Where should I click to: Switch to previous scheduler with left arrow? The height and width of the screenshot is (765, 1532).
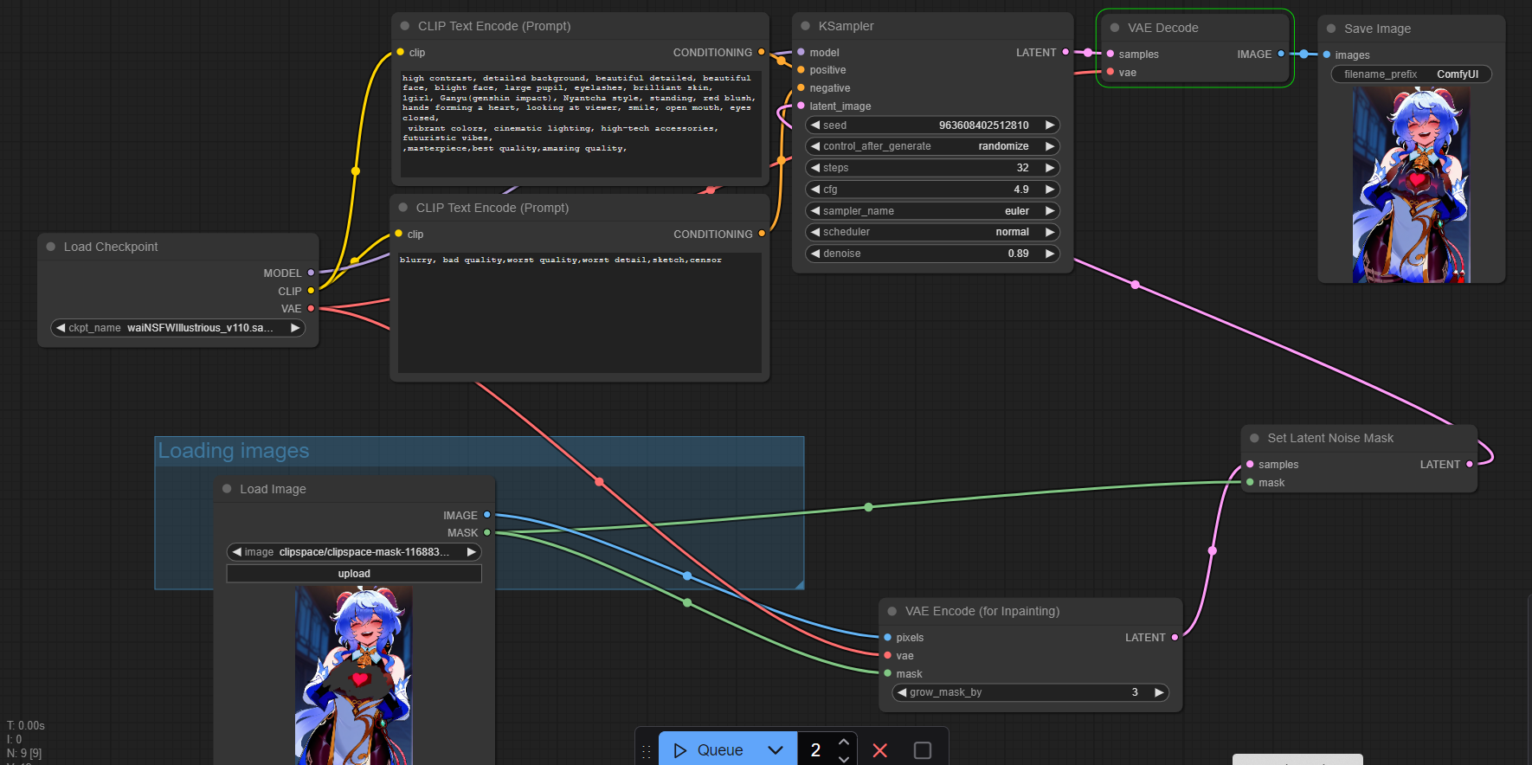click(814, 232)
